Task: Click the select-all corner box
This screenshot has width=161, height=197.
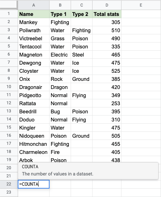Action: [8, 5]
